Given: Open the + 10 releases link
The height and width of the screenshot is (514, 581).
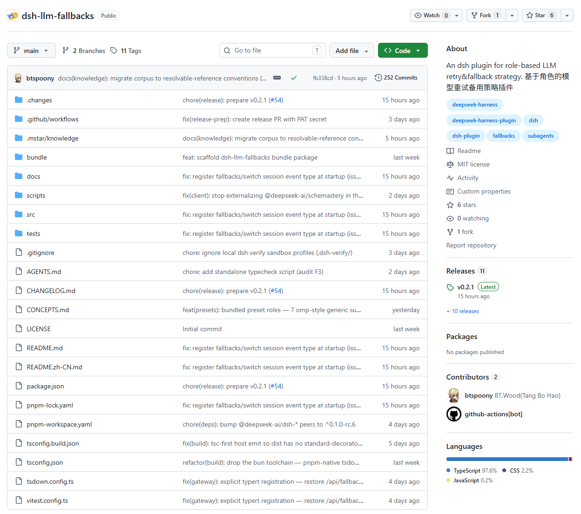Looking at the screenshot, I should [x=463, y=311].
